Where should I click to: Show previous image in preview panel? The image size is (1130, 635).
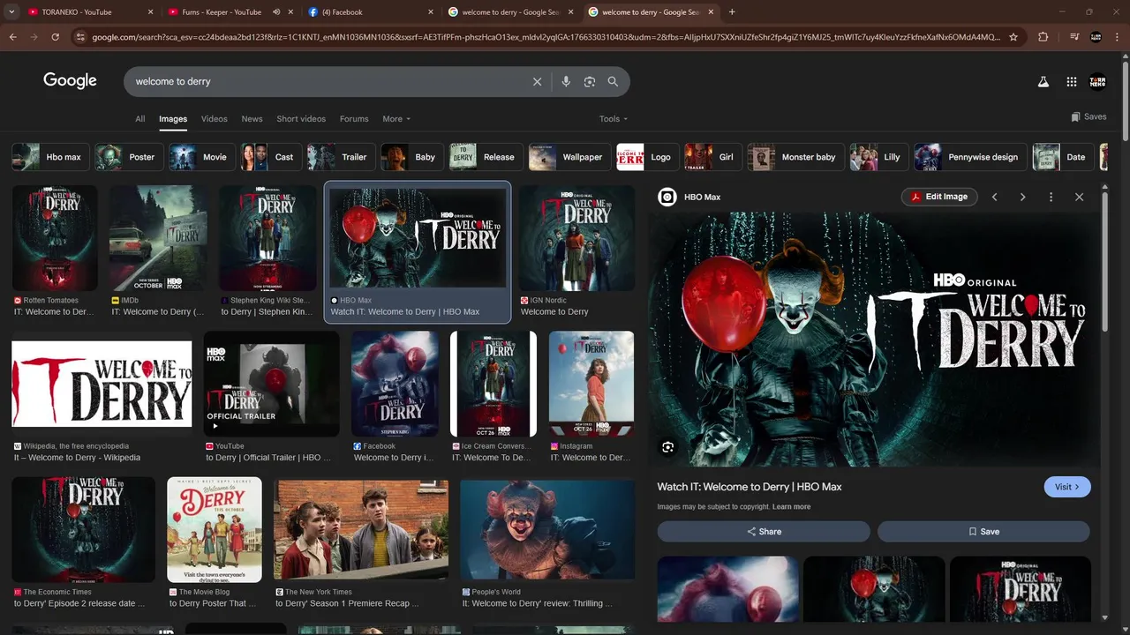point(994,197)
